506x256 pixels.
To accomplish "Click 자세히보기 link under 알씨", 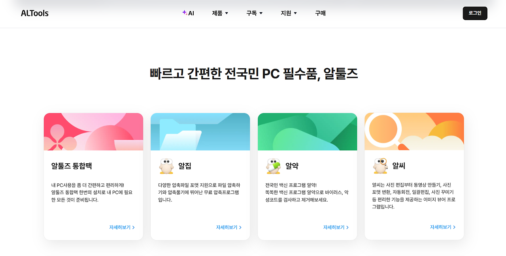I will [x=443, y=227].
